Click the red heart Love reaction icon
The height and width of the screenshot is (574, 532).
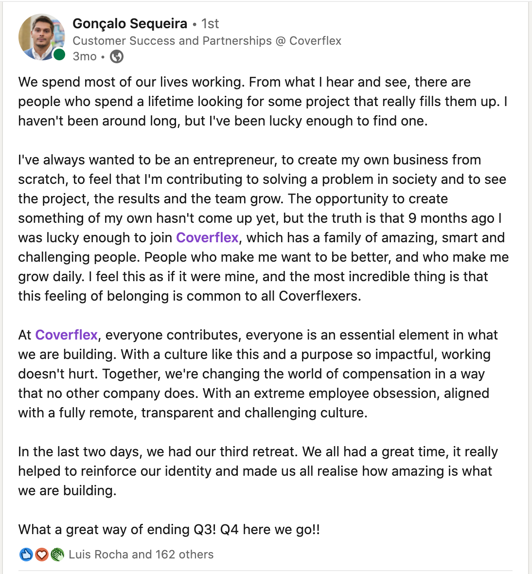[42, 555]
